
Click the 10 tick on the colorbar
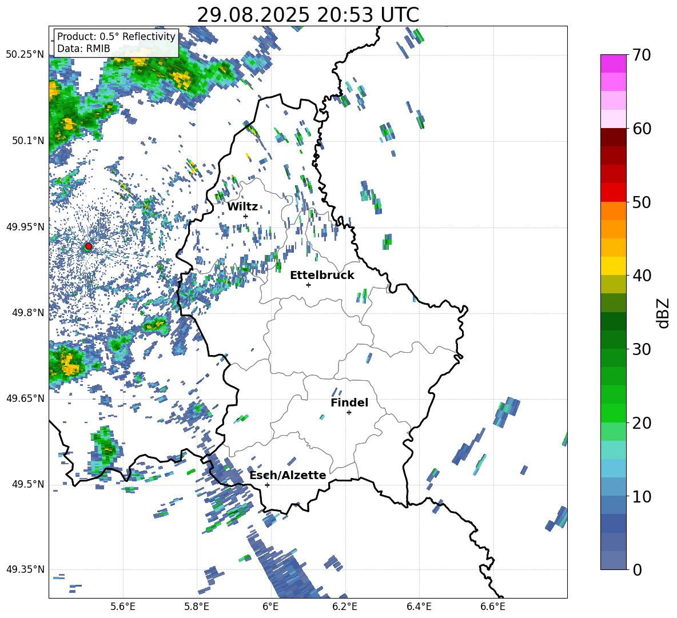click(x=642, y=496)
